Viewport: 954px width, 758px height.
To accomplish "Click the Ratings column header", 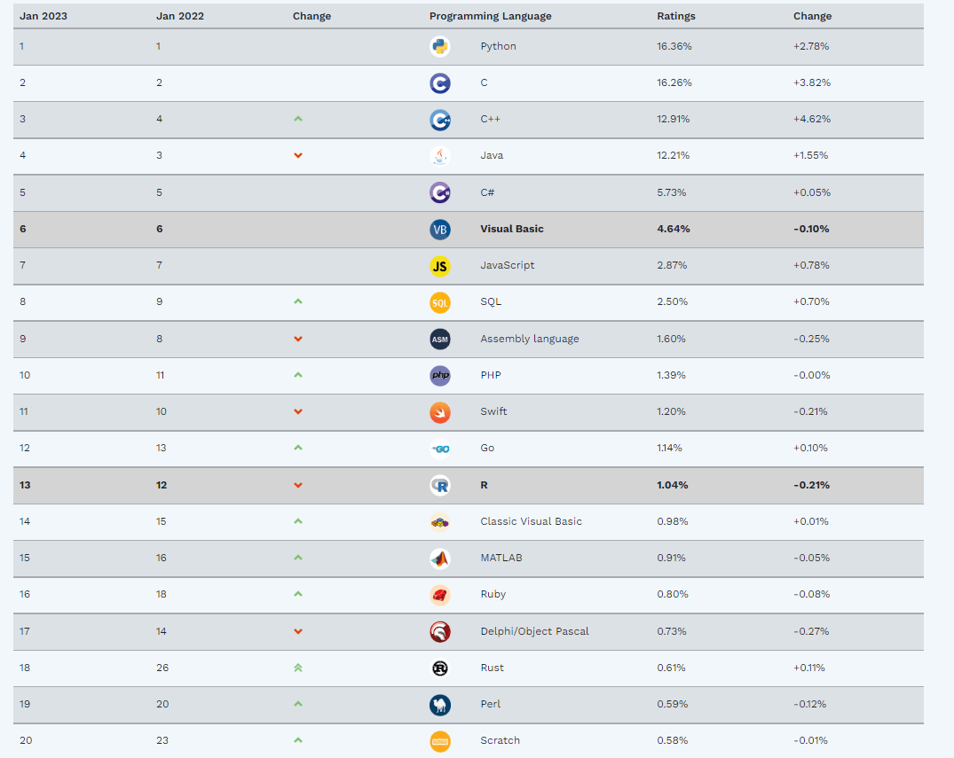I will tap(676, 16).
